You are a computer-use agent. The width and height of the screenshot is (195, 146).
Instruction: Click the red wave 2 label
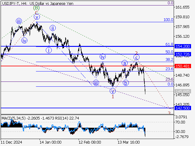[x=136, y=53]
